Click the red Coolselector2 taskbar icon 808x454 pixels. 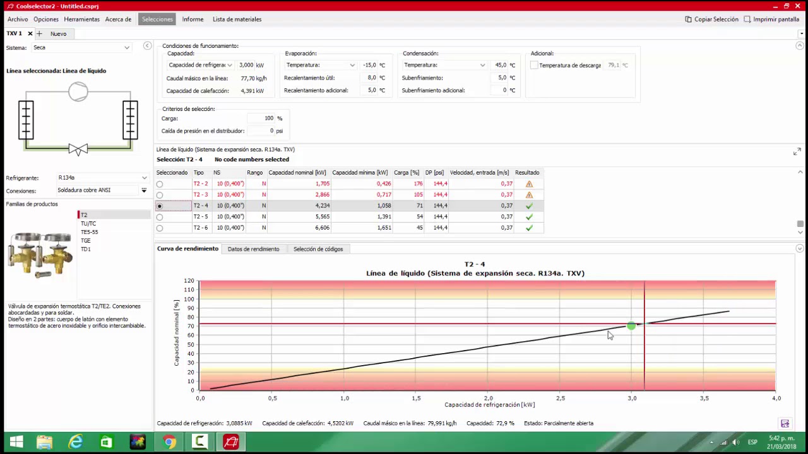(231, 442)
